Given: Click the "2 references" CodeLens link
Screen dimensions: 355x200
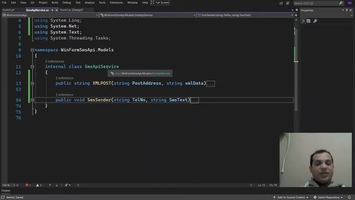Looking at the screenshot, I should 54,62.
